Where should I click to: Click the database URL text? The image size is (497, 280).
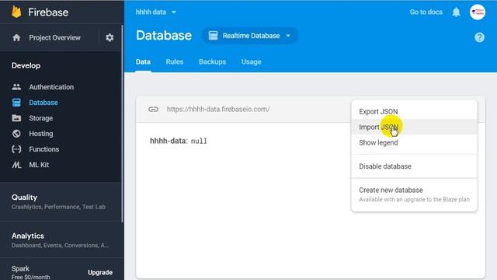(218, 109)
